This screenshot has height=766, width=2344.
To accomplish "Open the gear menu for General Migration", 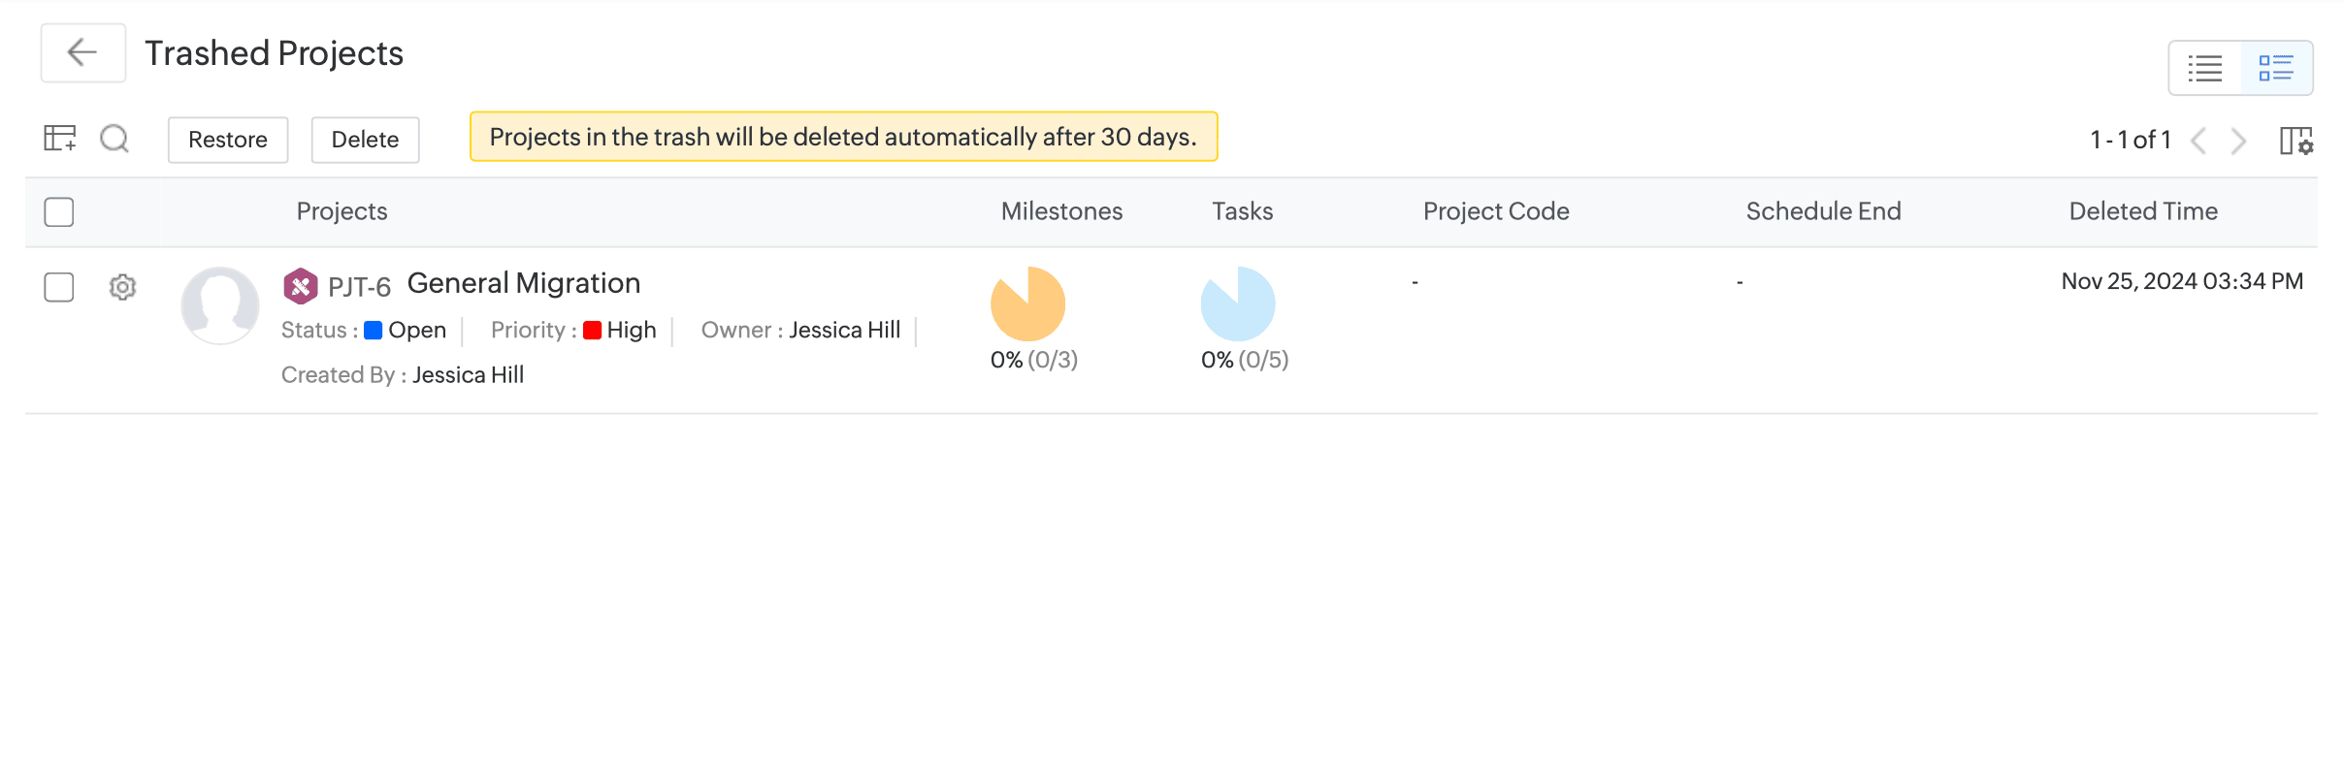I will 122,287.
